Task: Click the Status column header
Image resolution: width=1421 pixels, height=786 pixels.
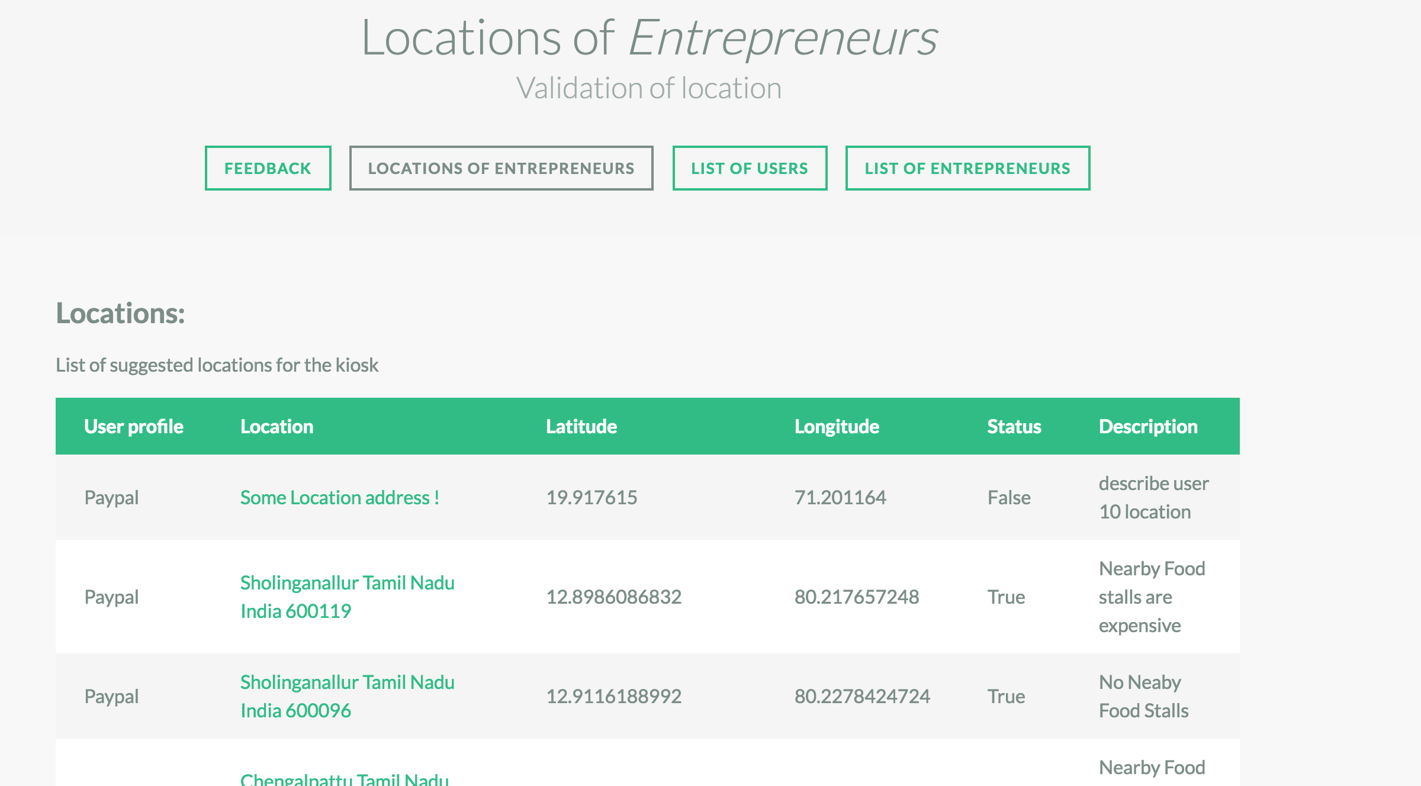Action: tap(1014, 427)
